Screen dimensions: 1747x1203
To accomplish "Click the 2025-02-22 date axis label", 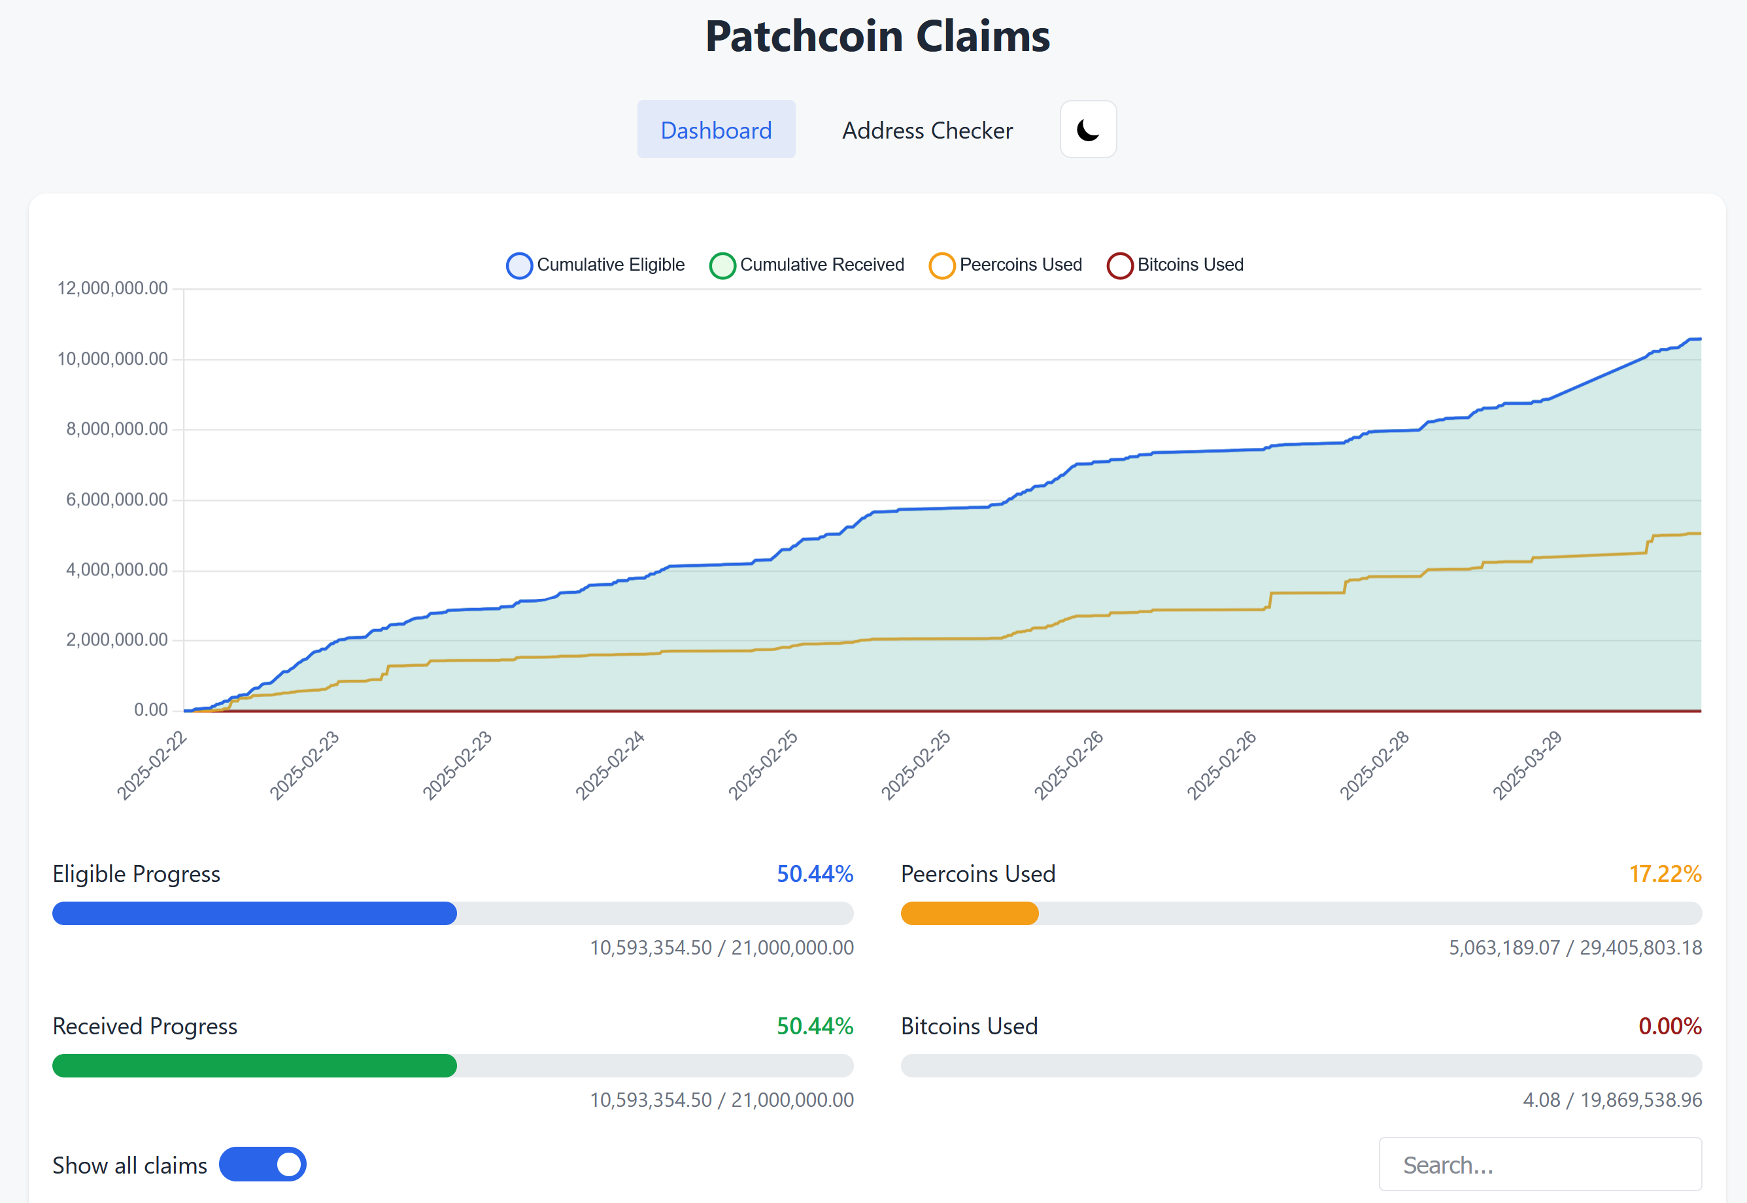I will (151, 764).
